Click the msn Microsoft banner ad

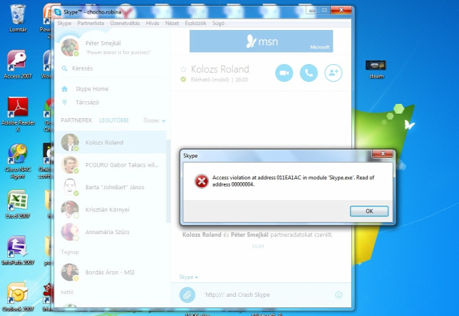tap(261, 41)
